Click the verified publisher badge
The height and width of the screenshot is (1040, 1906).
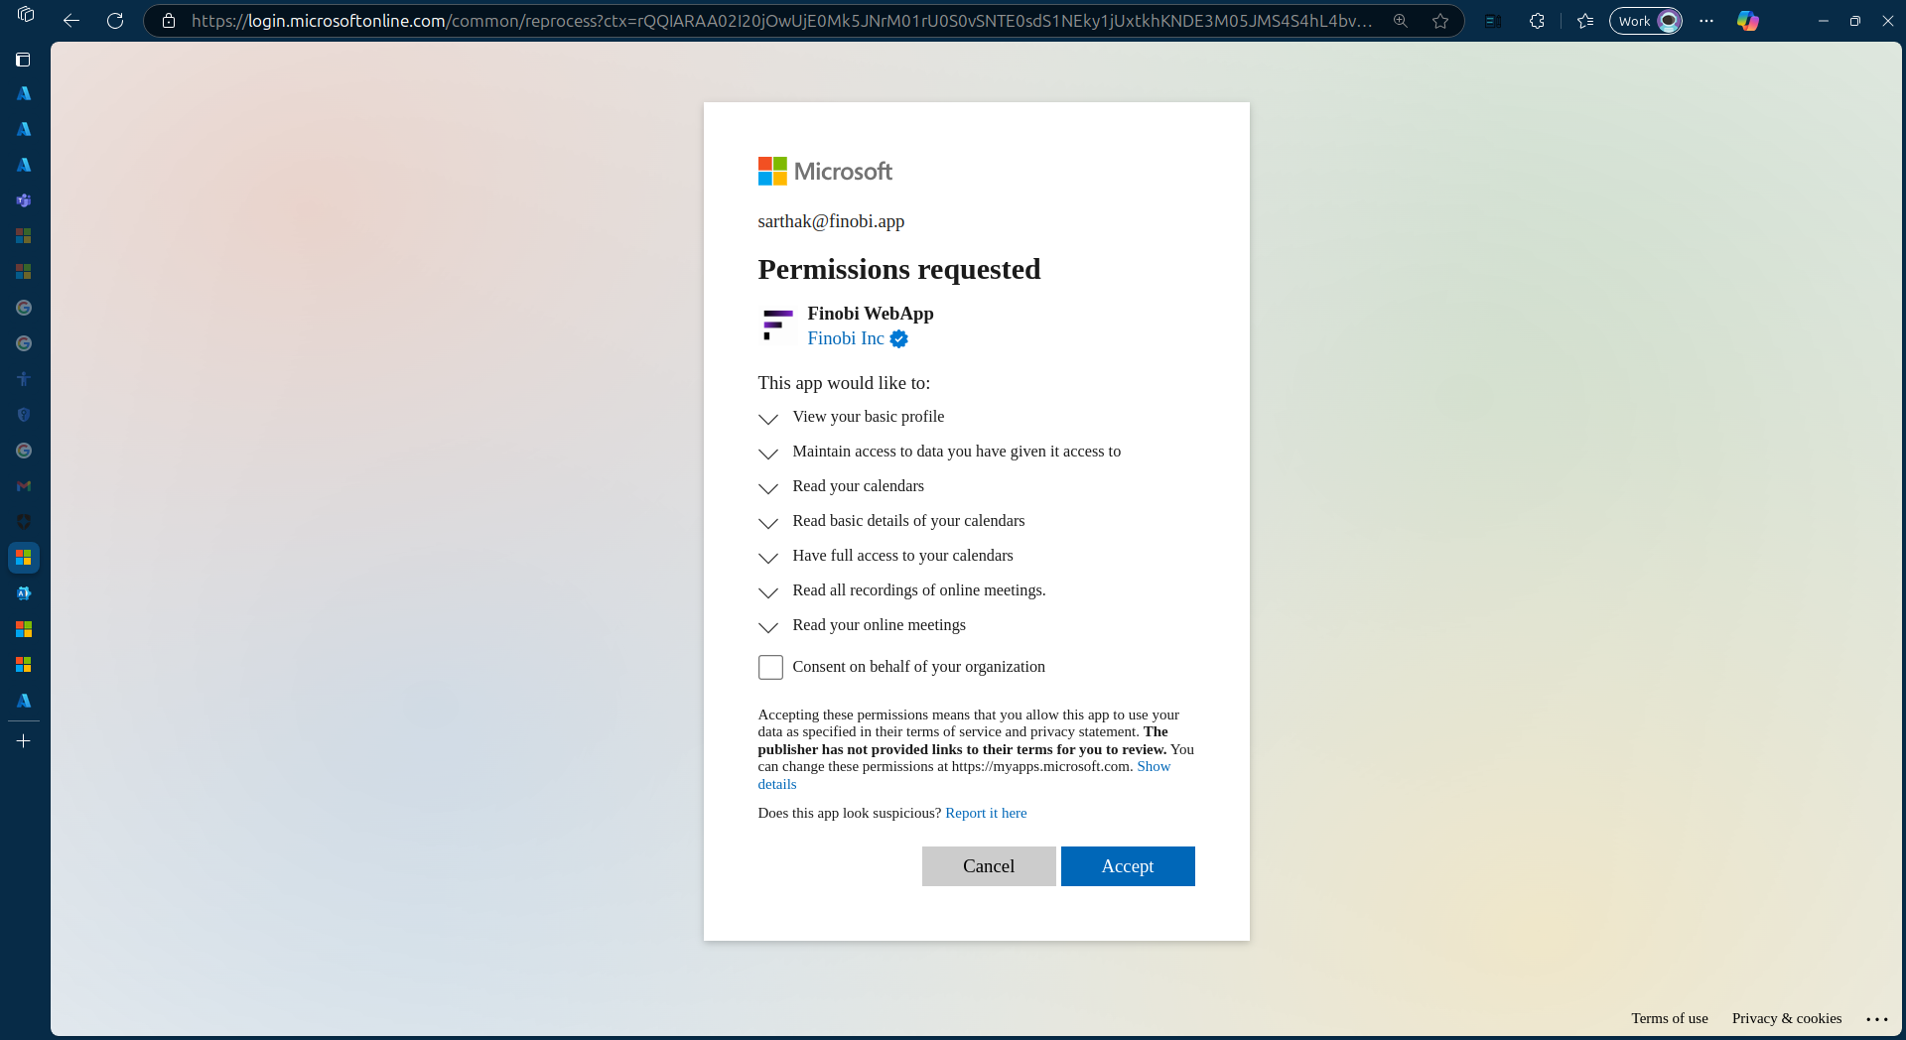898,339
